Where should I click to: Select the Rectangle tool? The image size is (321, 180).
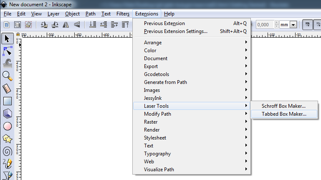click(7, 101)
